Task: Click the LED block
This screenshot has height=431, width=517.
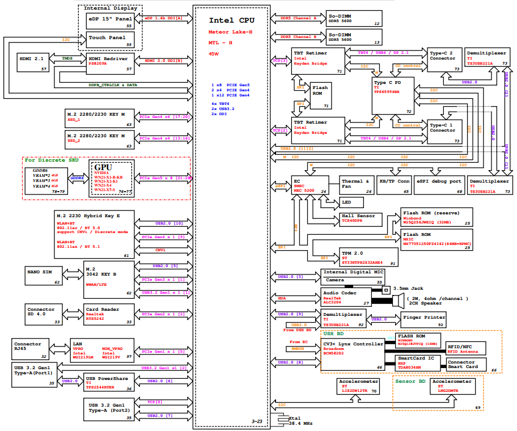Action: [351, 202]
